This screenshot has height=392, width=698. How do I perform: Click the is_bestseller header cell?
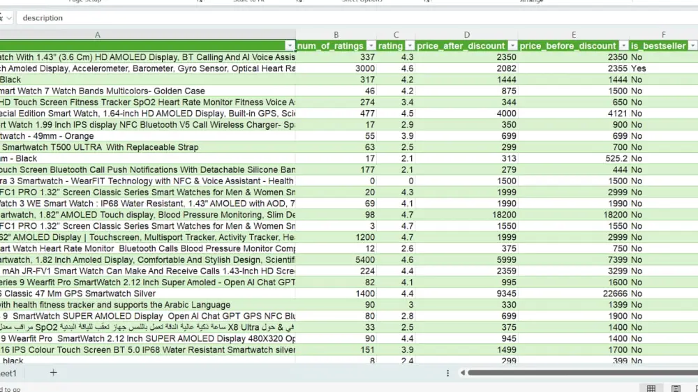(x=663, y=46)
